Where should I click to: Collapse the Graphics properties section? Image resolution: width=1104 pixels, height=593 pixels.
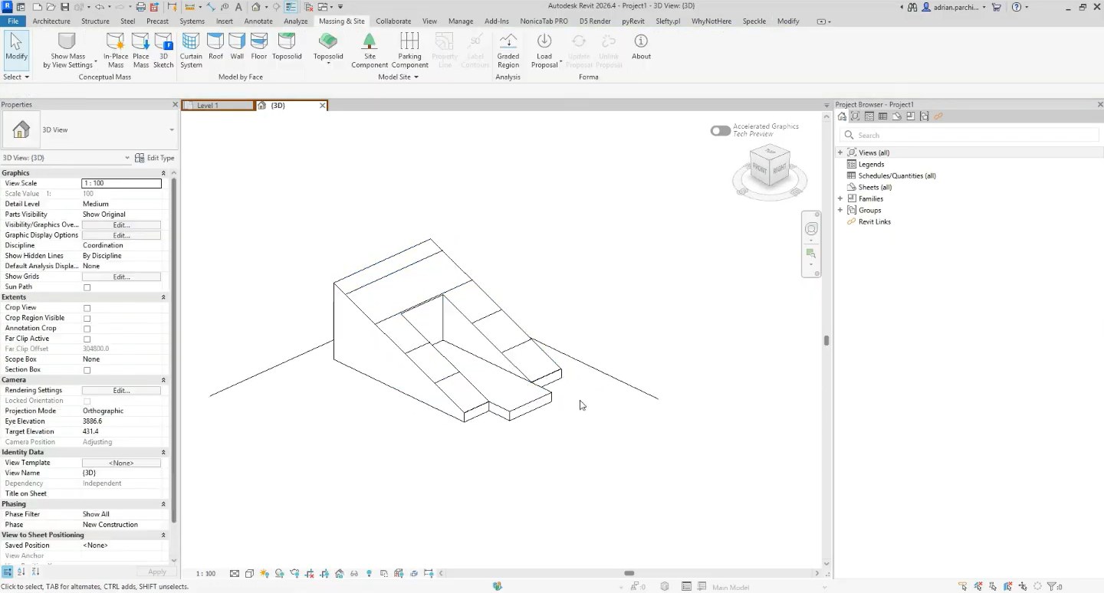(163, 173)
